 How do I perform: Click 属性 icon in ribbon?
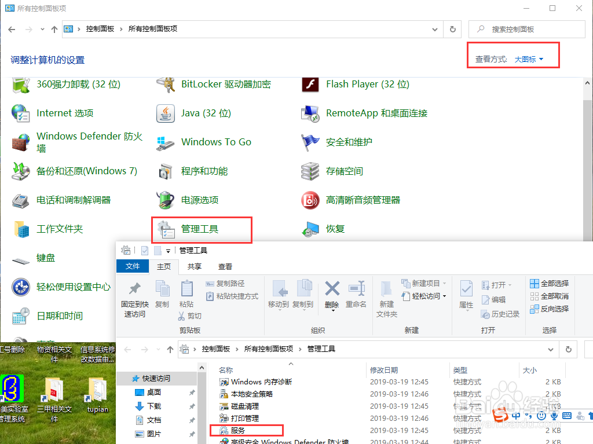tap(466, 288)
